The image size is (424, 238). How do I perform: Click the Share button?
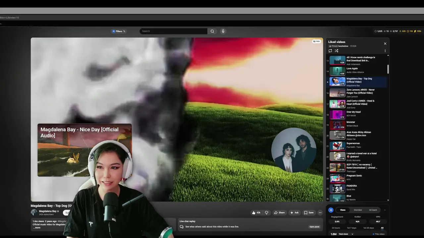pos(279,213)
